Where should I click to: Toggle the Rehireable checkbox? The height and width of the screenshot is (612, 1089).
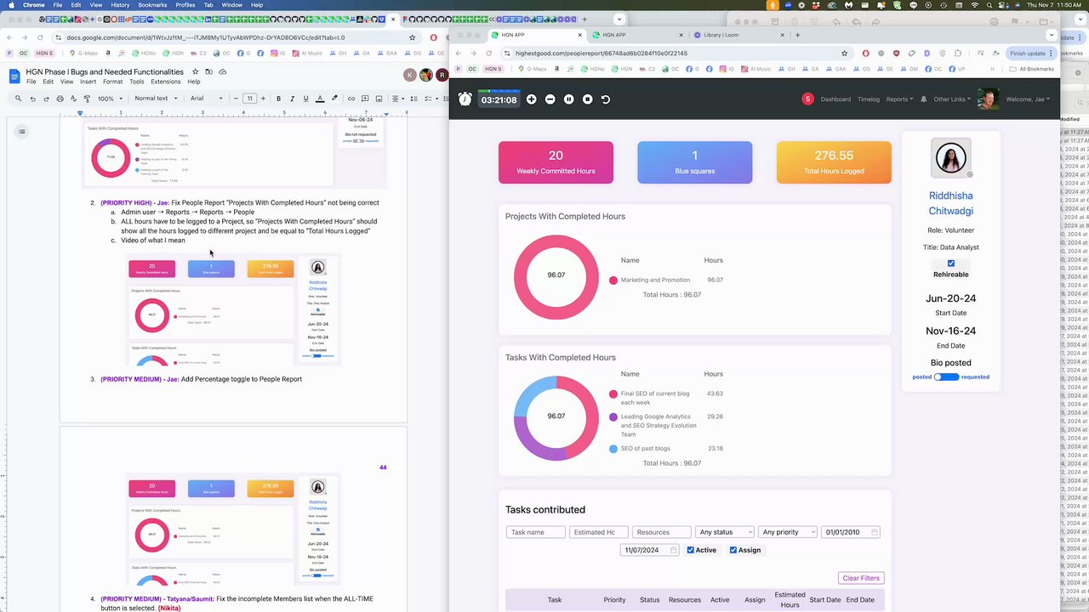coord(950,263)
